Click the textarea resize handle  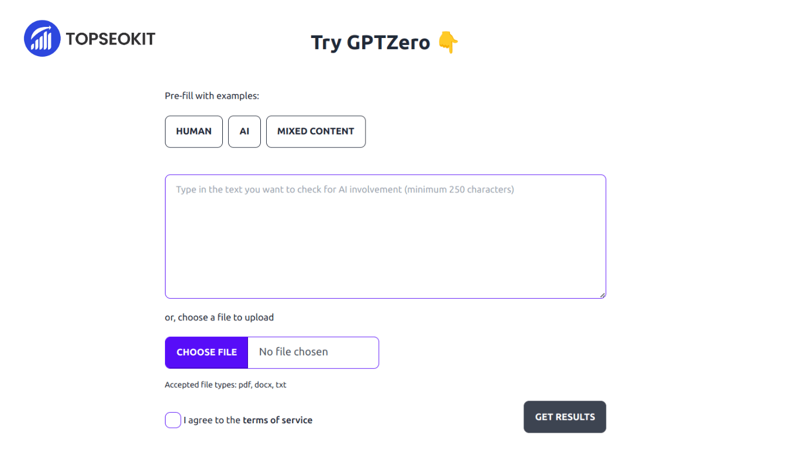(x=602, y=295)
